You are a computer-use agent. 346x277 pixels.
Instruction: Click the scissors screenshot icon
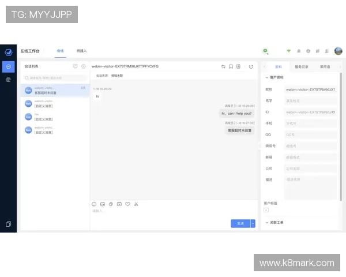136,204
